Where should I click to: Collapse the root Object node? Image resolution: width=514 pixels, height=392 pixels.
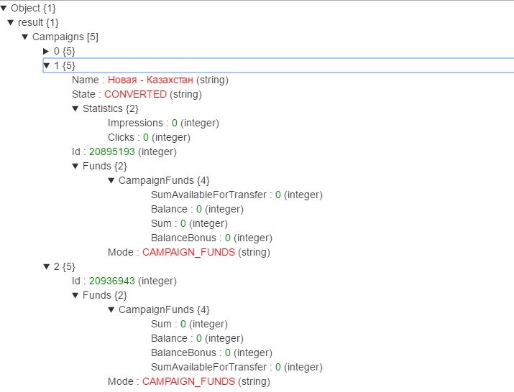(x=5, y=8)
